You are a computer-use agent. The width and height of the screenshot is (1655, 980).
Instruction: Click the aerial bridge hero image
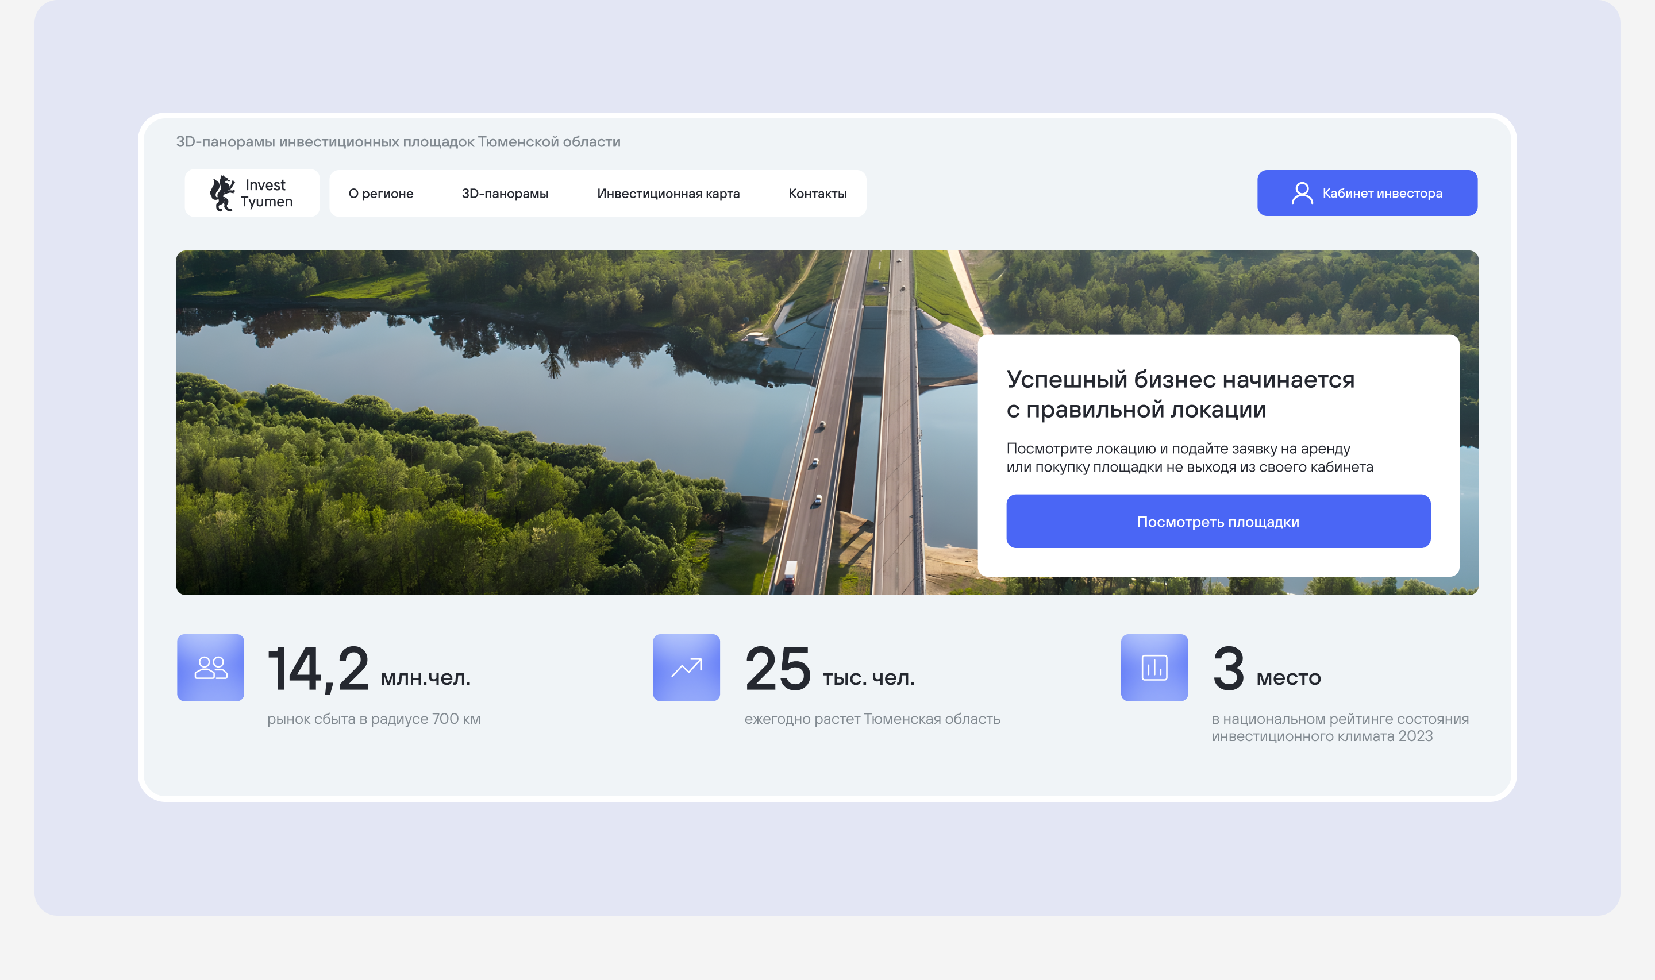528,423
